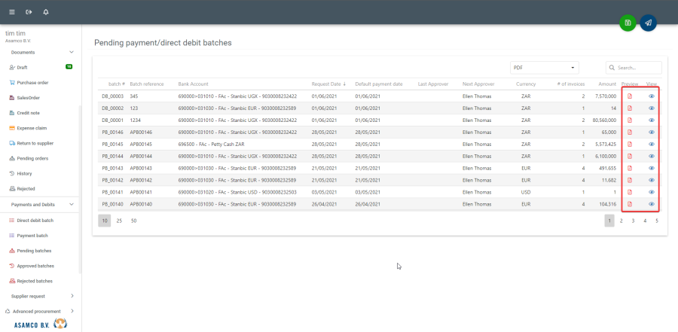Viewport: 678px width, 332px height.
Task: View details of batch PB_00141
Action: tap(652, 192)
